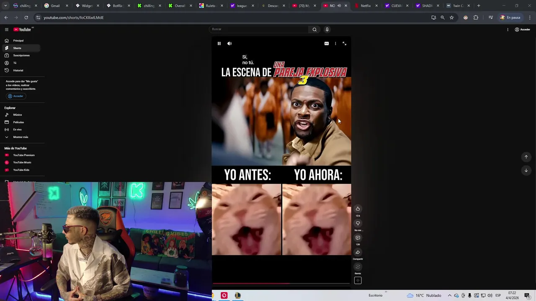This screenshot has width=536, height=301.
Task: Open a new browser tab
Action: (479, 6)
